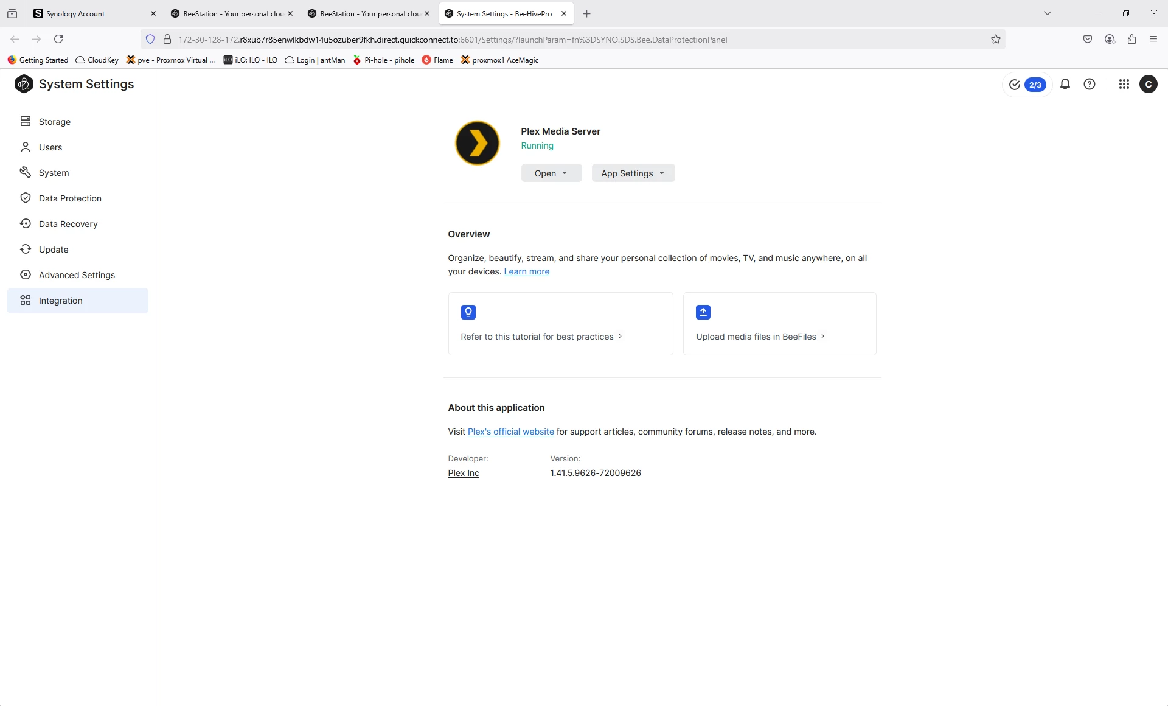Viewport: 1168px width, 706px height.
Task: Open the 2/3 task progress indicator
Action: pyautogui.click(x=1027, y=85)
